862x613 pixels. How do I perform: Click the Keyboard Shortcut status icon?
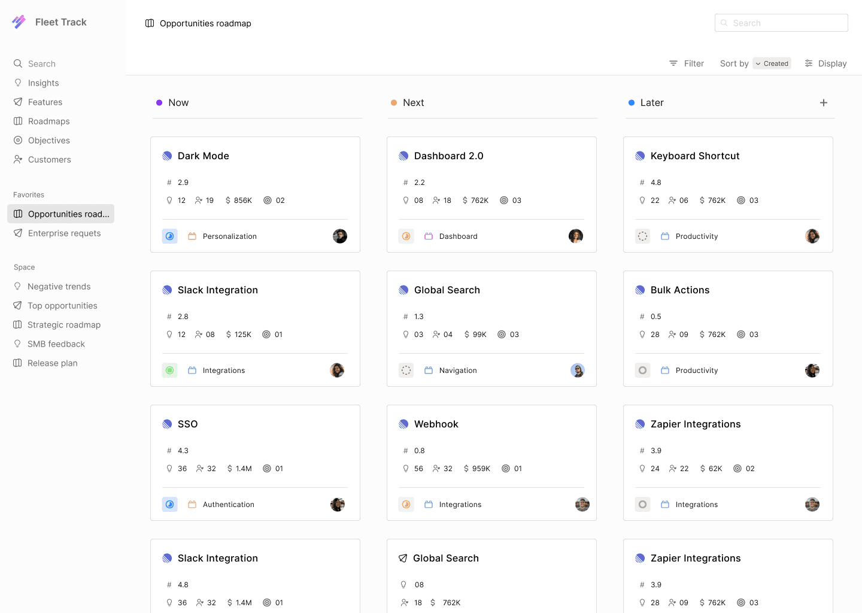643,236
